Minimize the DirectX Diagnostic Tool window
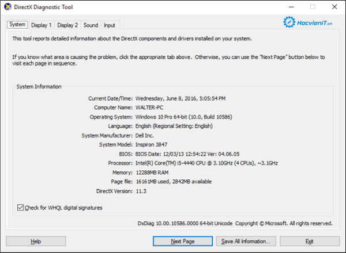Viewport: 346px width, 253px height. click(291, 7)
